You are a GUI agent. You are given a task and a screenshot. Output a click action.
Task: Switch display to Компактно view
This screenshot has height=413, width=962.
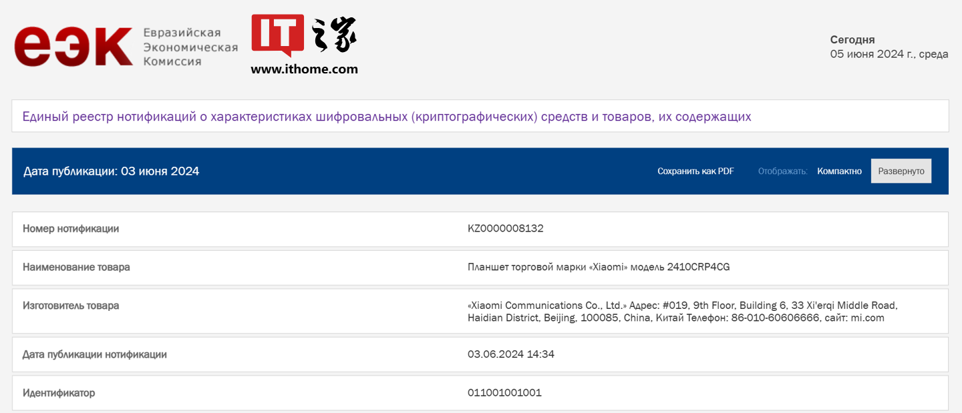click(839, 171)
